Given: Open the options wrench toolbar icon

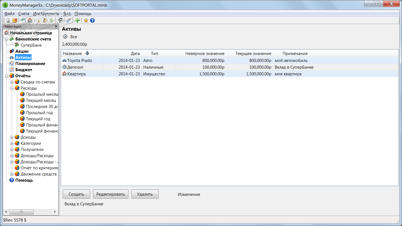Looking at the screenshot, I should 69,20.
